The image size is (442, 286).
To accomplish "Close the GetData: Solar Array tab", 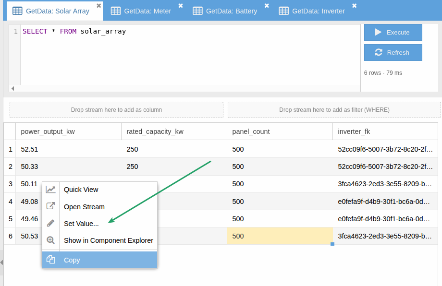I will (x=98, y=6).
